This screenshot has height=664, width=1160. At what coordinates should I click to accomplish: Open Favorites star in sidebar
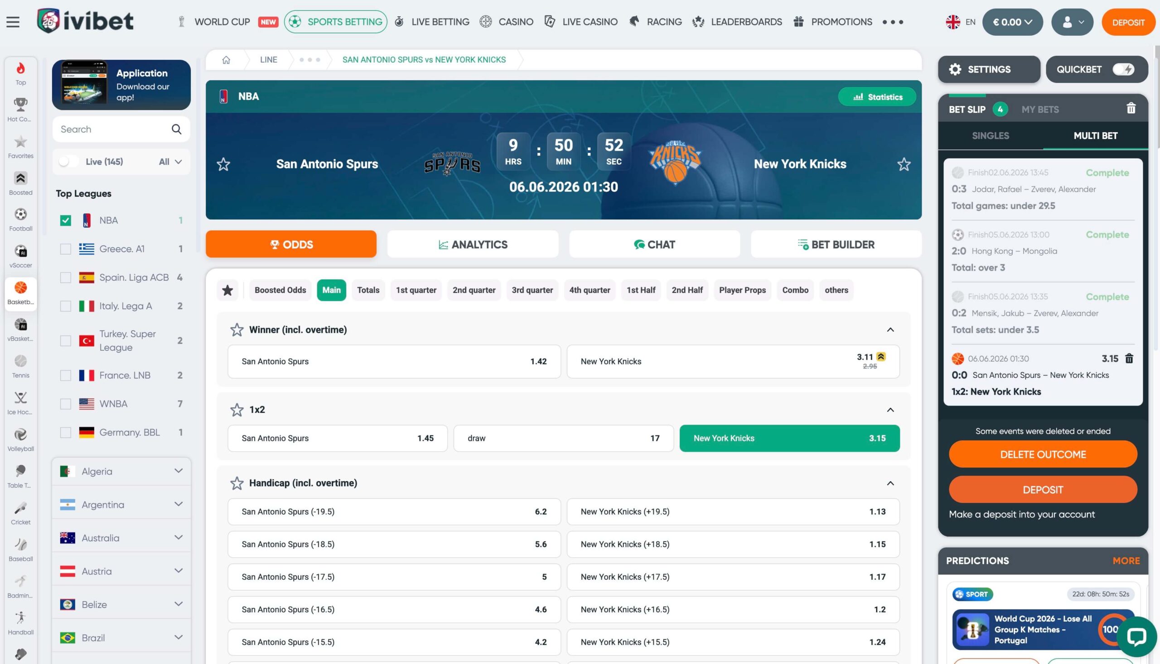point(20,147)
